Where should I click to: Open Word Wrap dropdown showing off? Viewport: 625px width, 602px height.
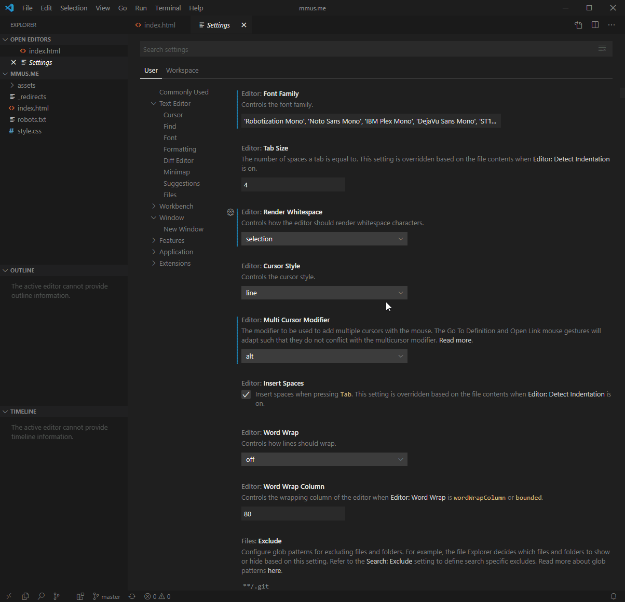click(324, 459)
